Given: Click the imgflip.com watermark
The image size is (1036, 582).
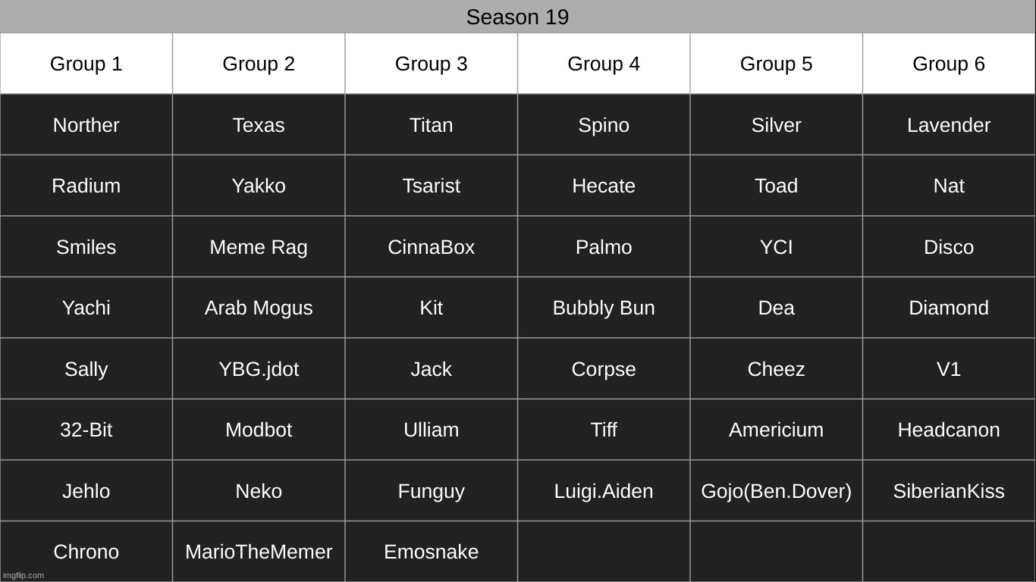Looking at the screenshot, I should [24, 575].
